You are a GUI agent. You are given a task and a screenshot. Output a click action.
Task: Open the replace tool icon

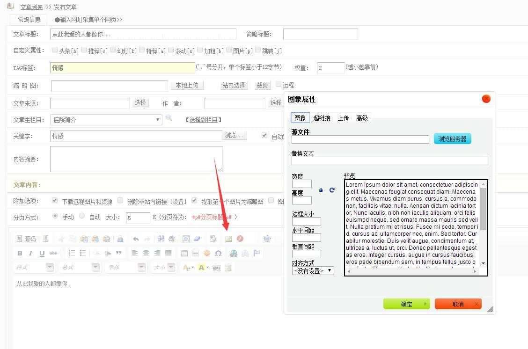pos(172,239)
